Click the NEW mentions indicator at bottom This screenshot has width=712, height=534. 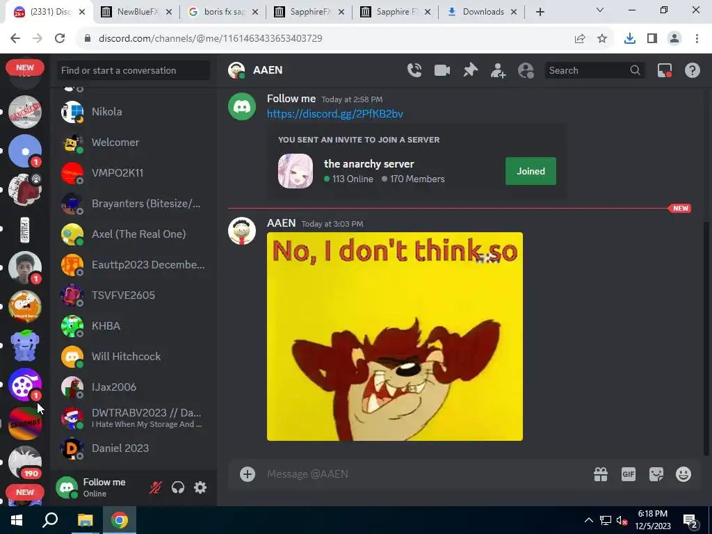25,492
